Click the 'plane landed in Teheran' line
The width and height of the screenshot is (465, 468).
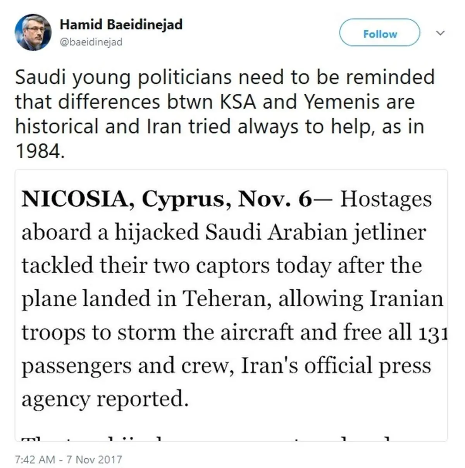click(x=232, y=299)
